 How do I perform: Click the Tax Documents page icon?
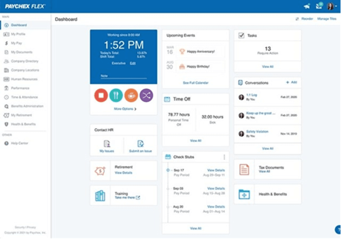[244, 170]
